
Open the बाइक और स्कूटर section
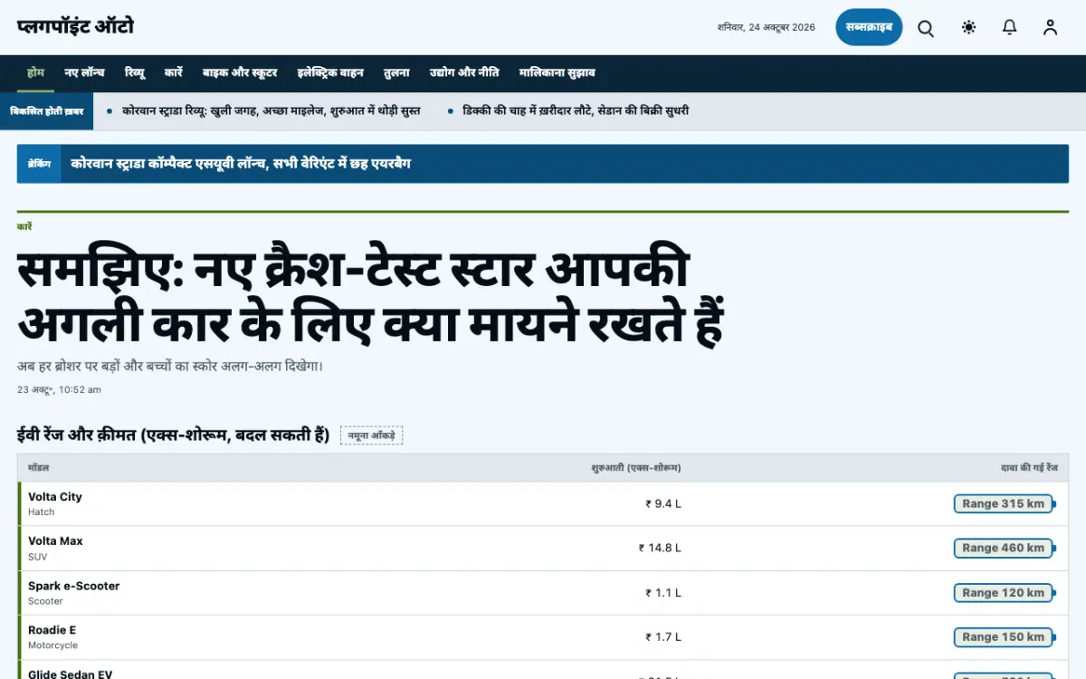coord(240,72)
